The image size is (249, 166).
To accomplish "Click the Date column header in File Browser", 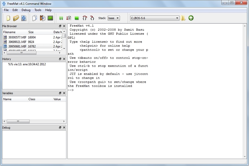I will click(57, 32).
